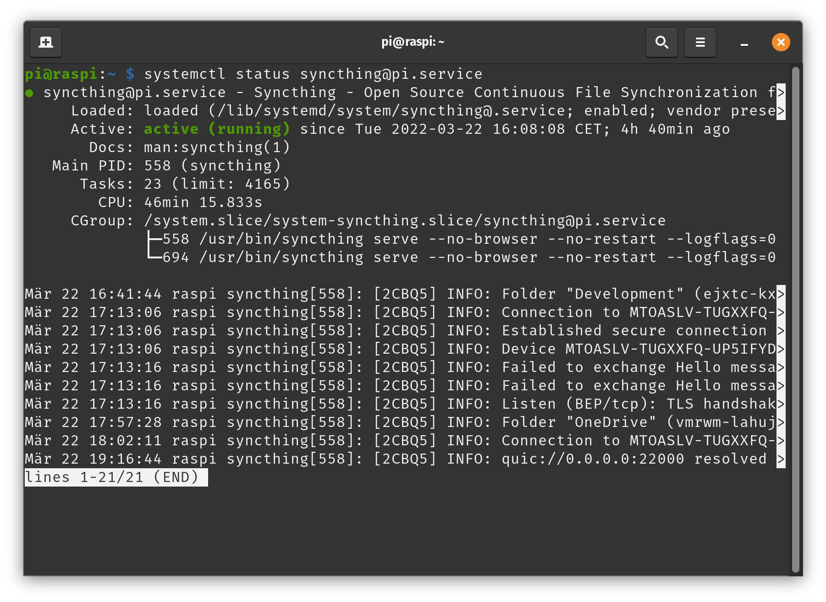The height and width of the screenshot is (602, 826).
Task: Click the truncation marker on the quic log line
Action: tap(781, 459)
